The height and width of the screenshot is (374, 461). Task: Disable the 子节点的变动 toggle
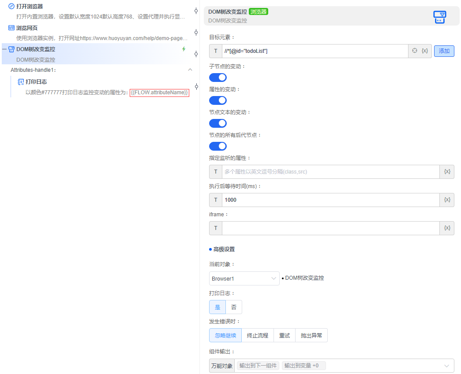[217, 77]
